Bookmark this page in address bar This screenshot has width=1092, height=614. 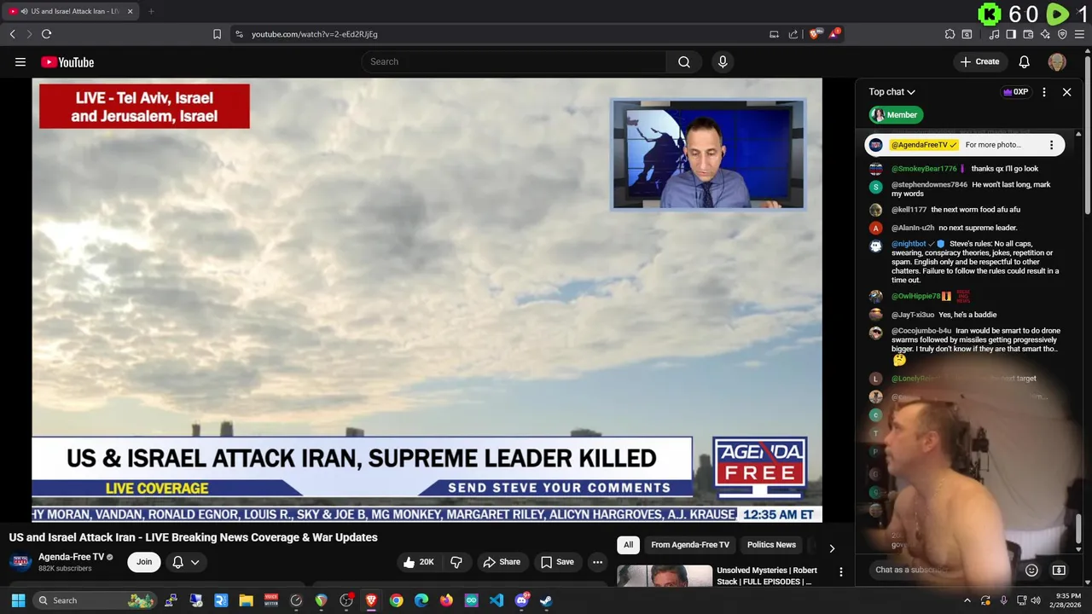point(217,34)
